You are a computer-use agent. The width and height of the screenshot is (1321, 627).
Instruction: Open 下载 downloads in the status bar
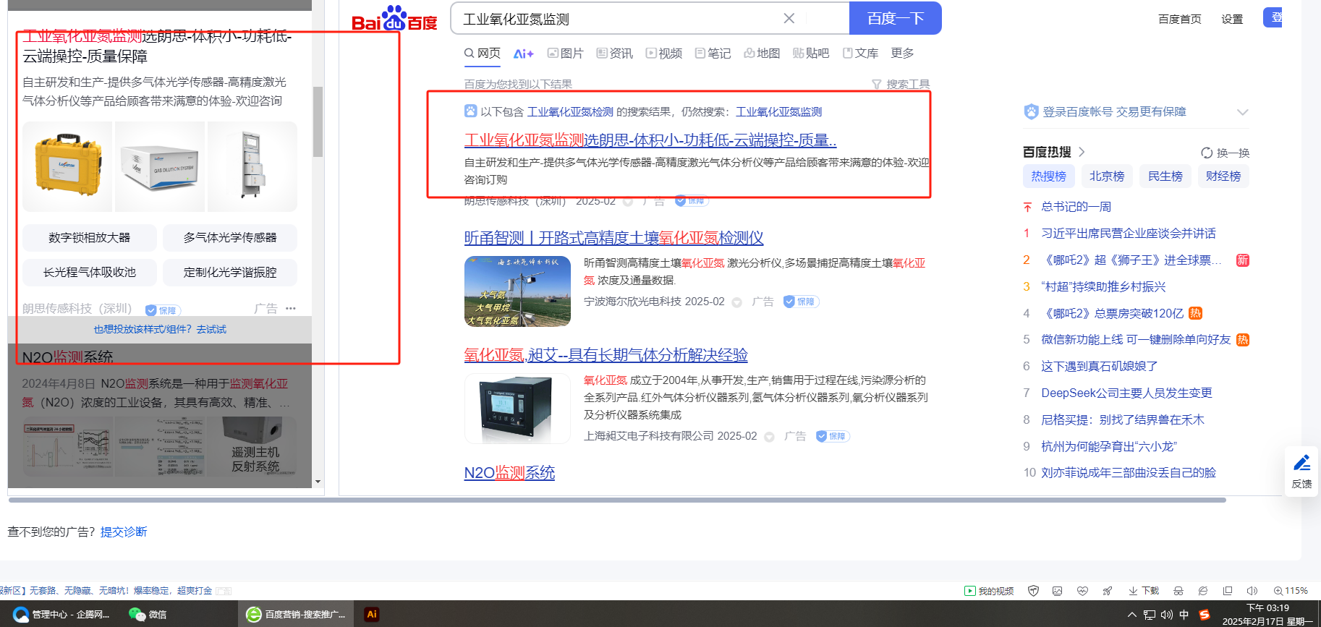(x=1144, y=591)
